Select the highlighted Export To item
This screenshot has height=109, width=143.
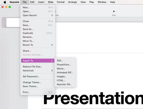38,61
